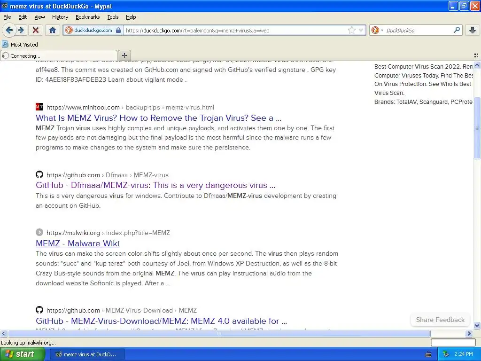Screen dimensions: 481x361
Task: Open the Windows start button
Action: click(22, 354)
